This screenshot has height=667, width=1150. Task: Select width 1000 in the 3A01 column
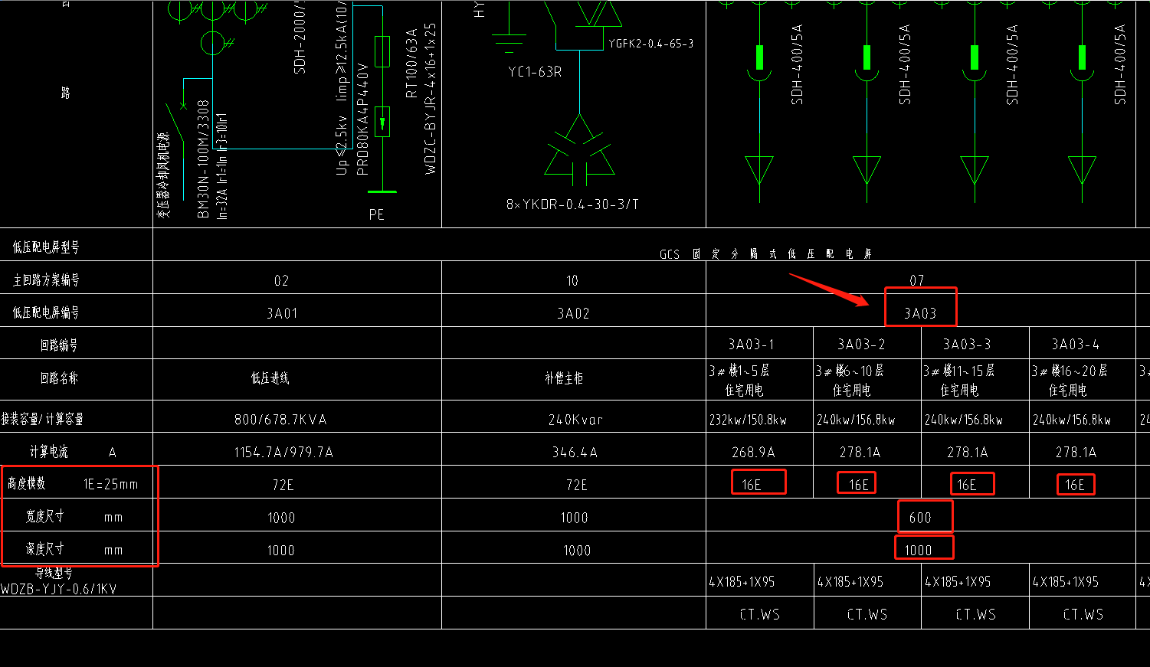(x=281, y=518)
